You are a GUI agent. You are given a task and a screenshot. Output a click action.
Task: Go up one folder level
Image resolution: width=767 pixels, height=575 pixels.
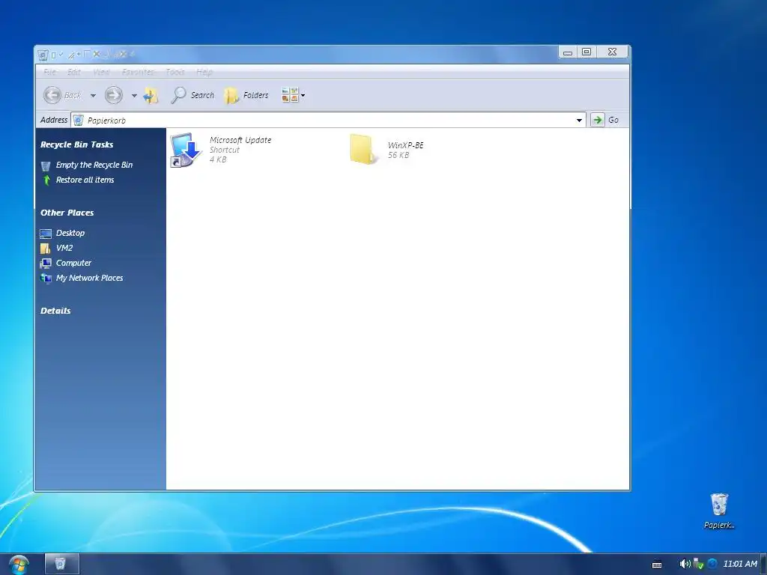click(x=151, y=95)
